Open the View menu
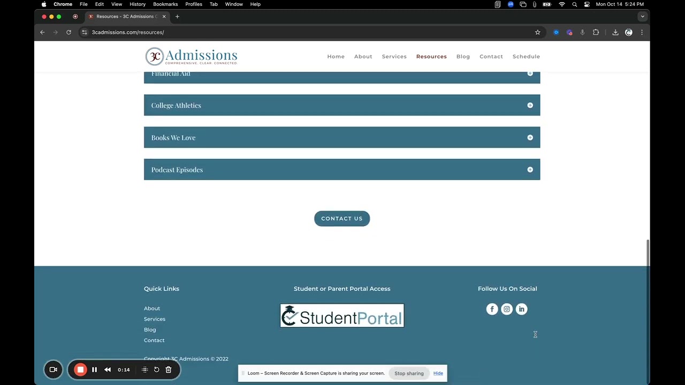 [x=117, y=4]
